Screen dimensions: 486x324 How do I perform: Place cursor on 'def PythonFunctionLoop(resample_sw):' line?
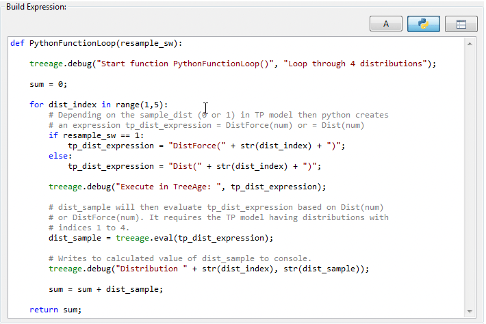pyautogui.click(x=97, y=43)
